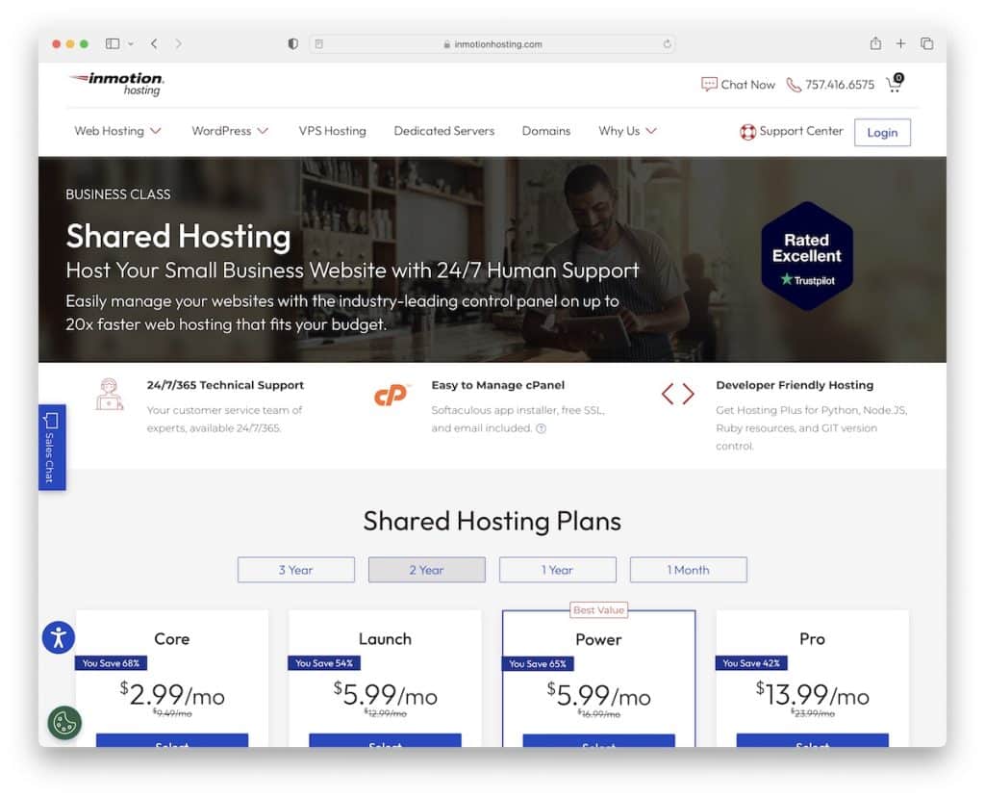The height and width of the screenshot is (798, 985).
Task: Select the Launch plan button
Action: click(x=385, y=740)
